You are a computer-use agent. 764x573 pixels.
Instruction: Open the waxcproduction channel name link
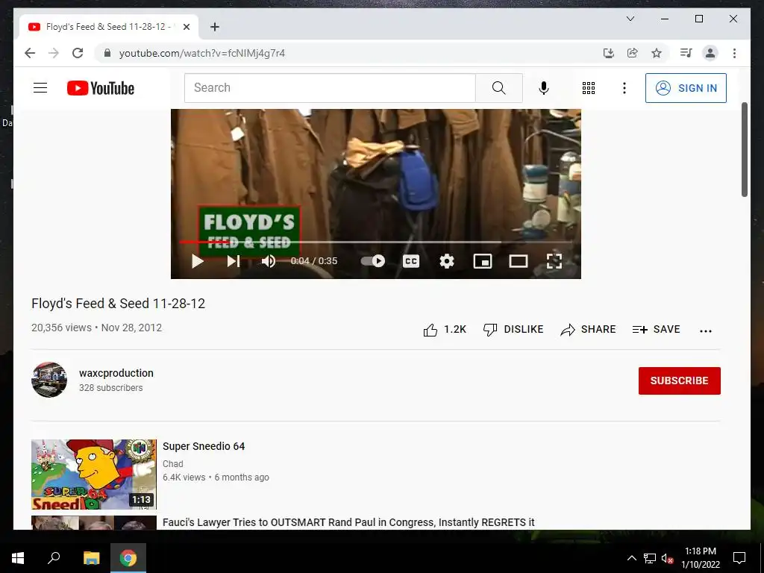[x=116, y=373]
